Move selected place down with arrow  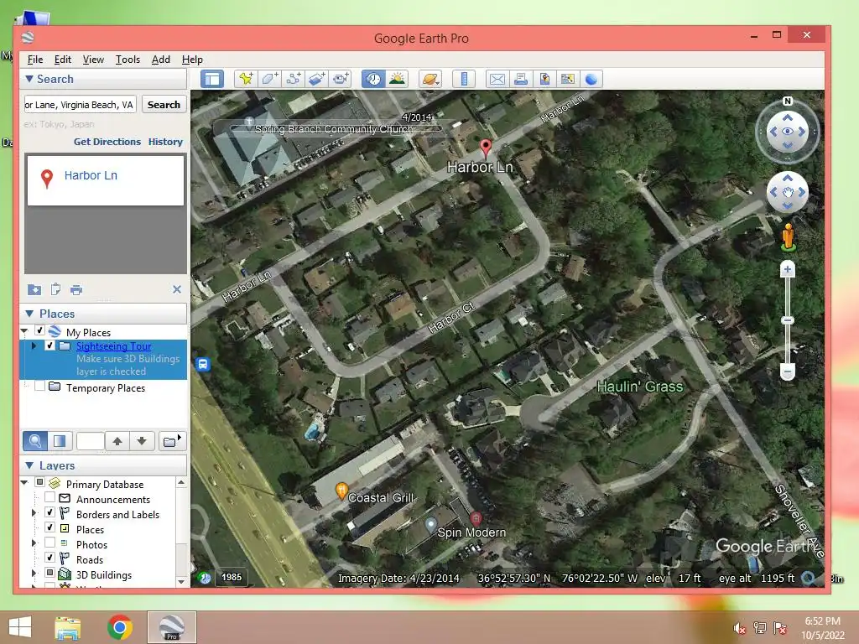(142, 441)
